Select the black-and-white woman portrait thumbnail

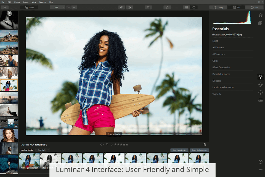coord(9,20)
